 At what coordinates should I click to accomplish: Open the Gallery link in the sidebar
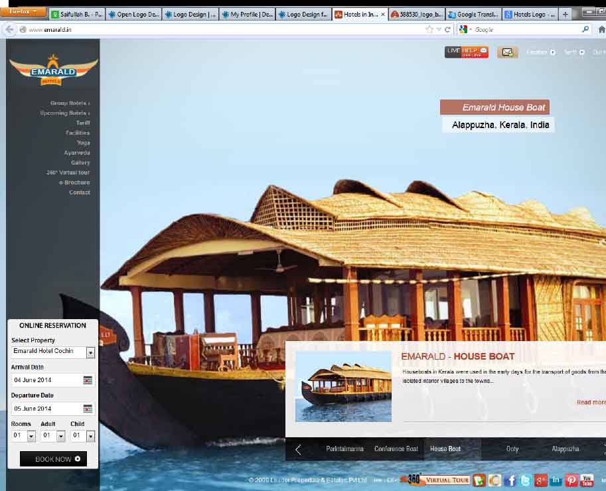tap(80, 163)
